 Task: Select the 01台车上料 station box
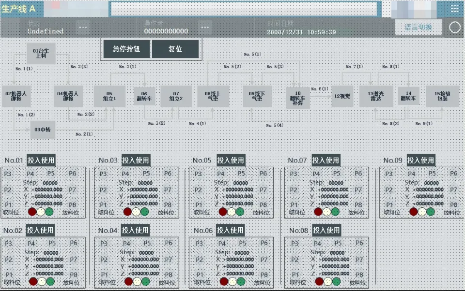[41, 54]
